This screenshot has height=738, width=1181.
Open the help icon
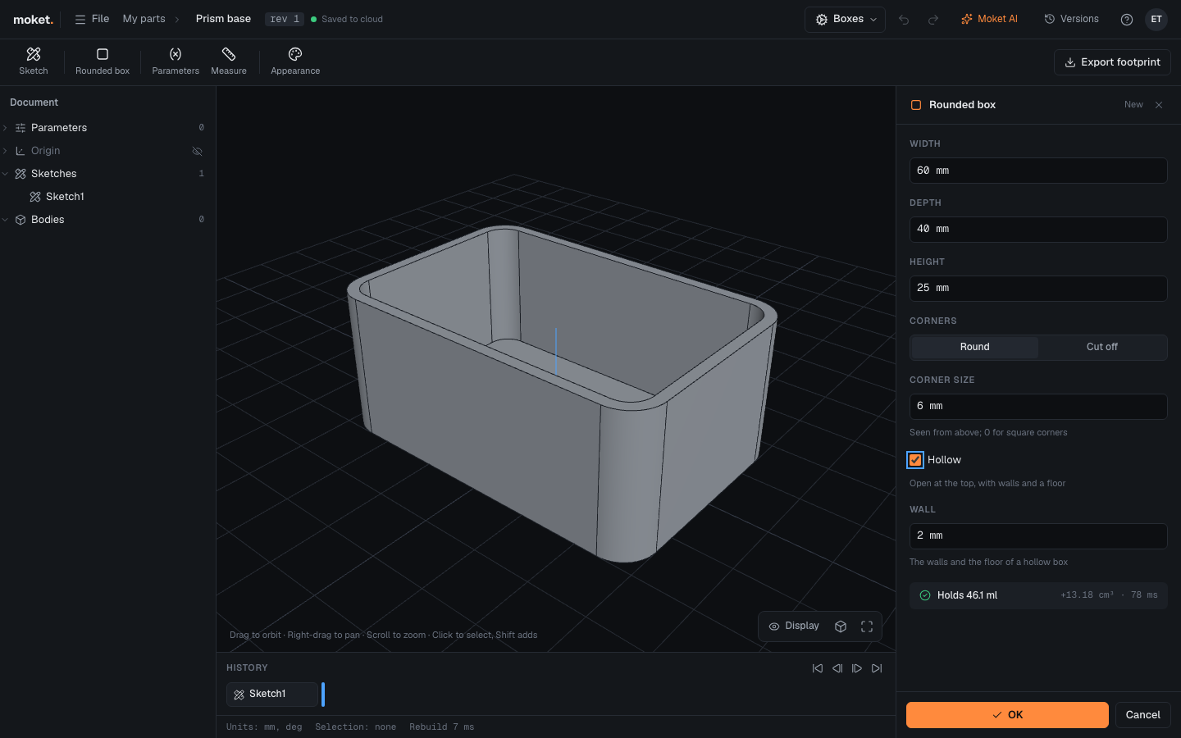(x=1127, y=20)
